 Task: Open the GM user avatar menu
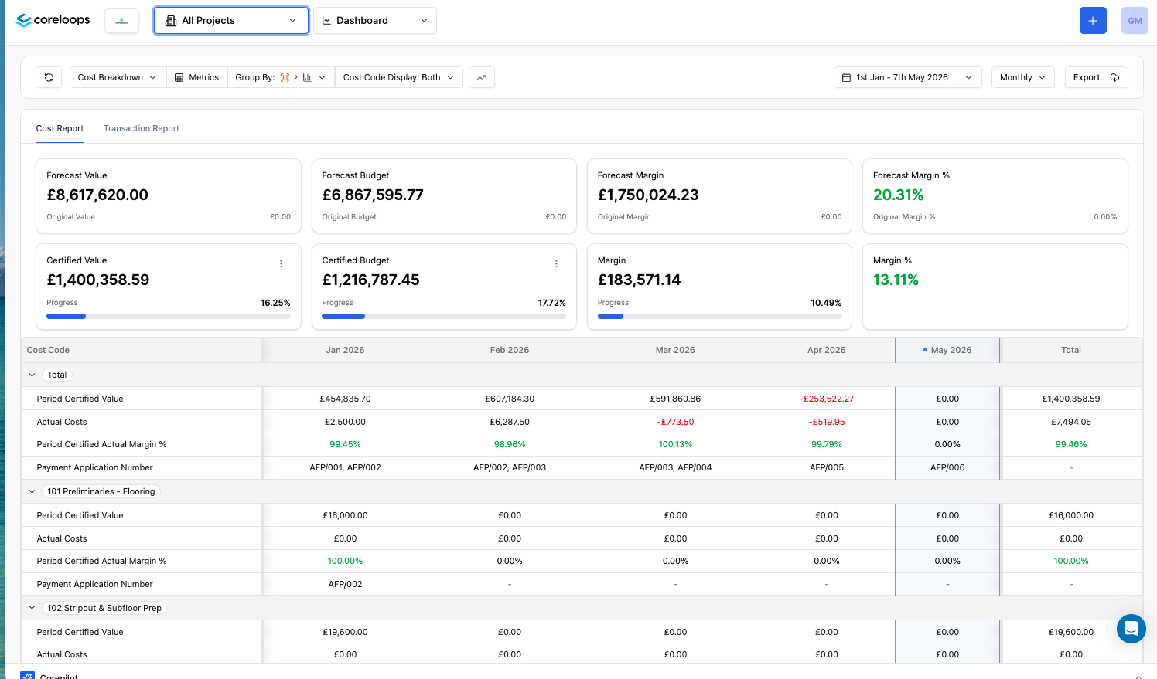pos(1135,21)
